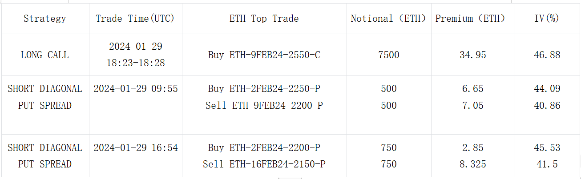
Task: Click the Buy ETH-9FEB24-2550-C trade text
Action: point(264,55)
